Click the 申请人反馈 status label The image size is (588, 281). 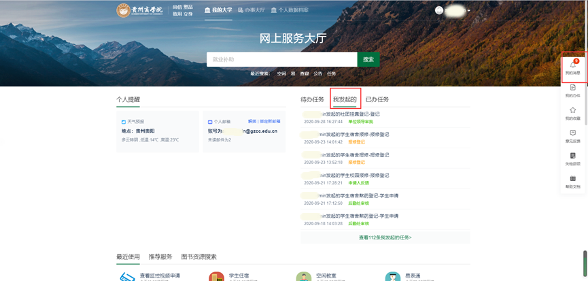pos(358,183)
